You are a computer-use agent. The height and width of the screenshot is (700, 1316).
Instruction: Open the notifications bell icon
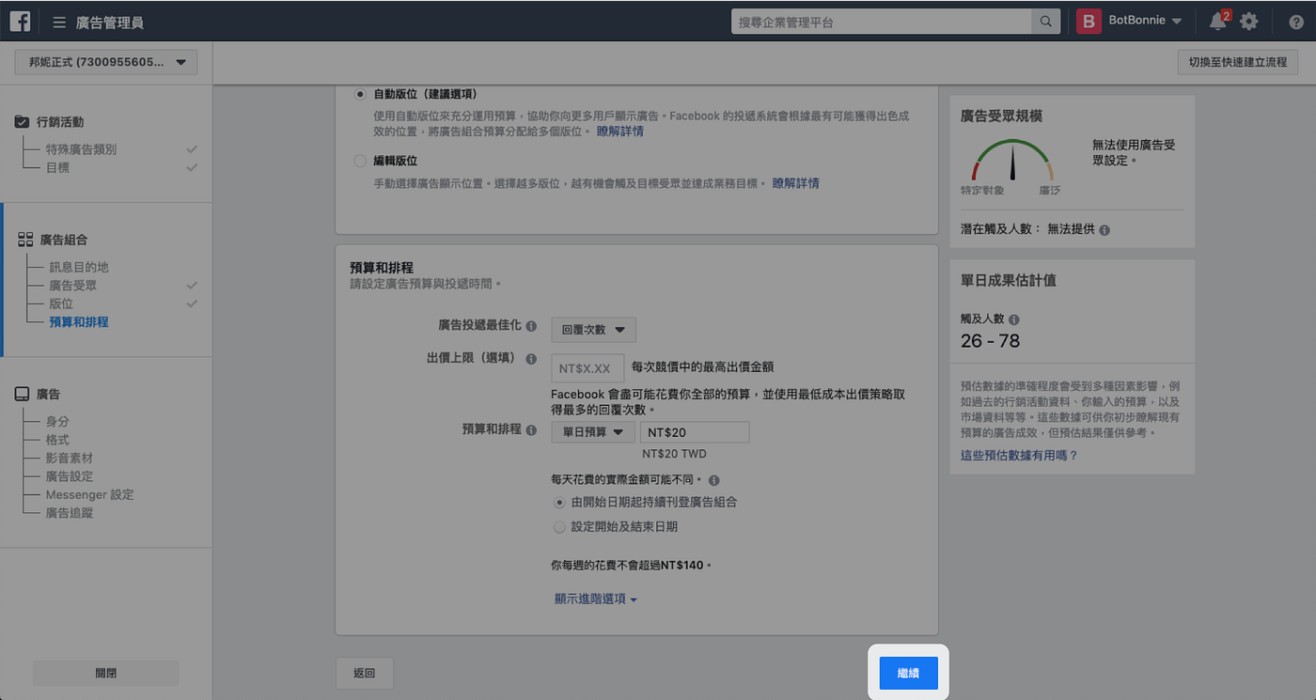[1218, 21]
